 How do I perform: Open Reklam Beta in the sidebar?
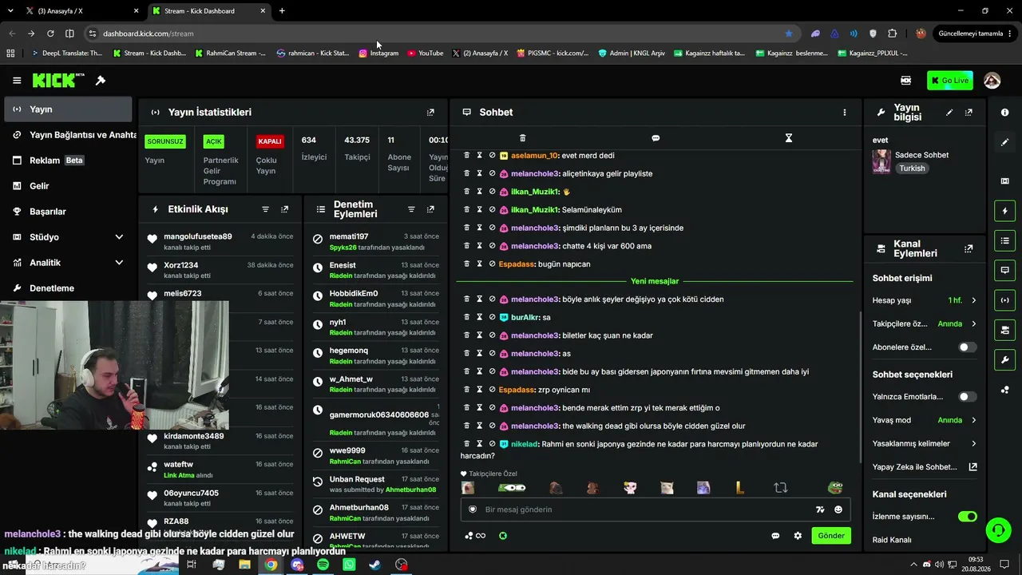[x=67, y=161]
